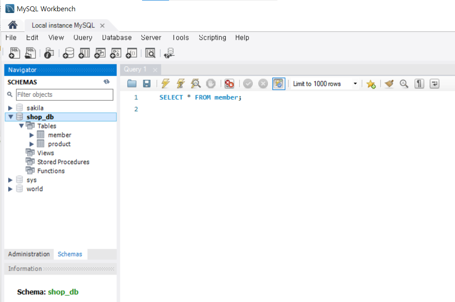The height and width of the screenshot is (302, 455).
Task: Open the Edit menu
Action: point(32,37)
